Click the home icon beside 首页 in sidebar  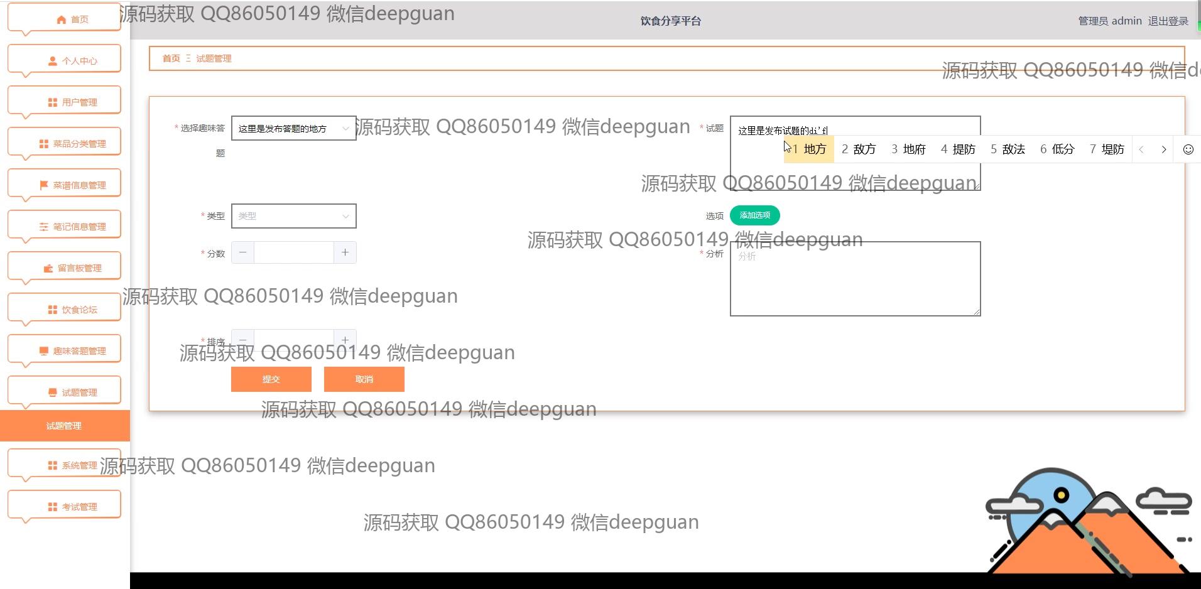(x=61, y=19)
